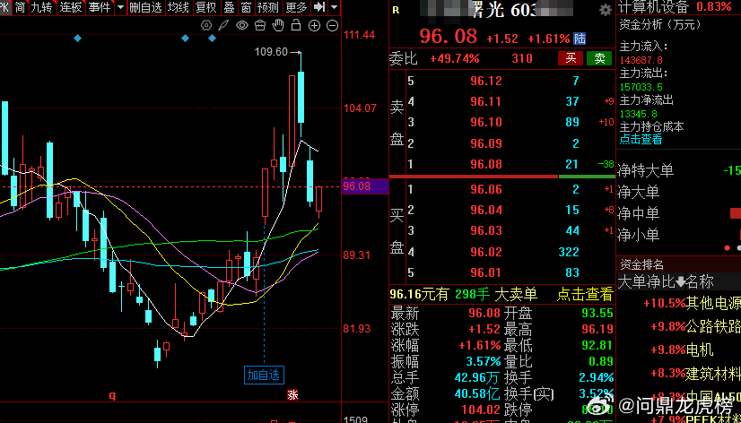The image size is (741, 423).
Task: Click the 委比 +49.74% value
Action: click(x=454, y=58)
